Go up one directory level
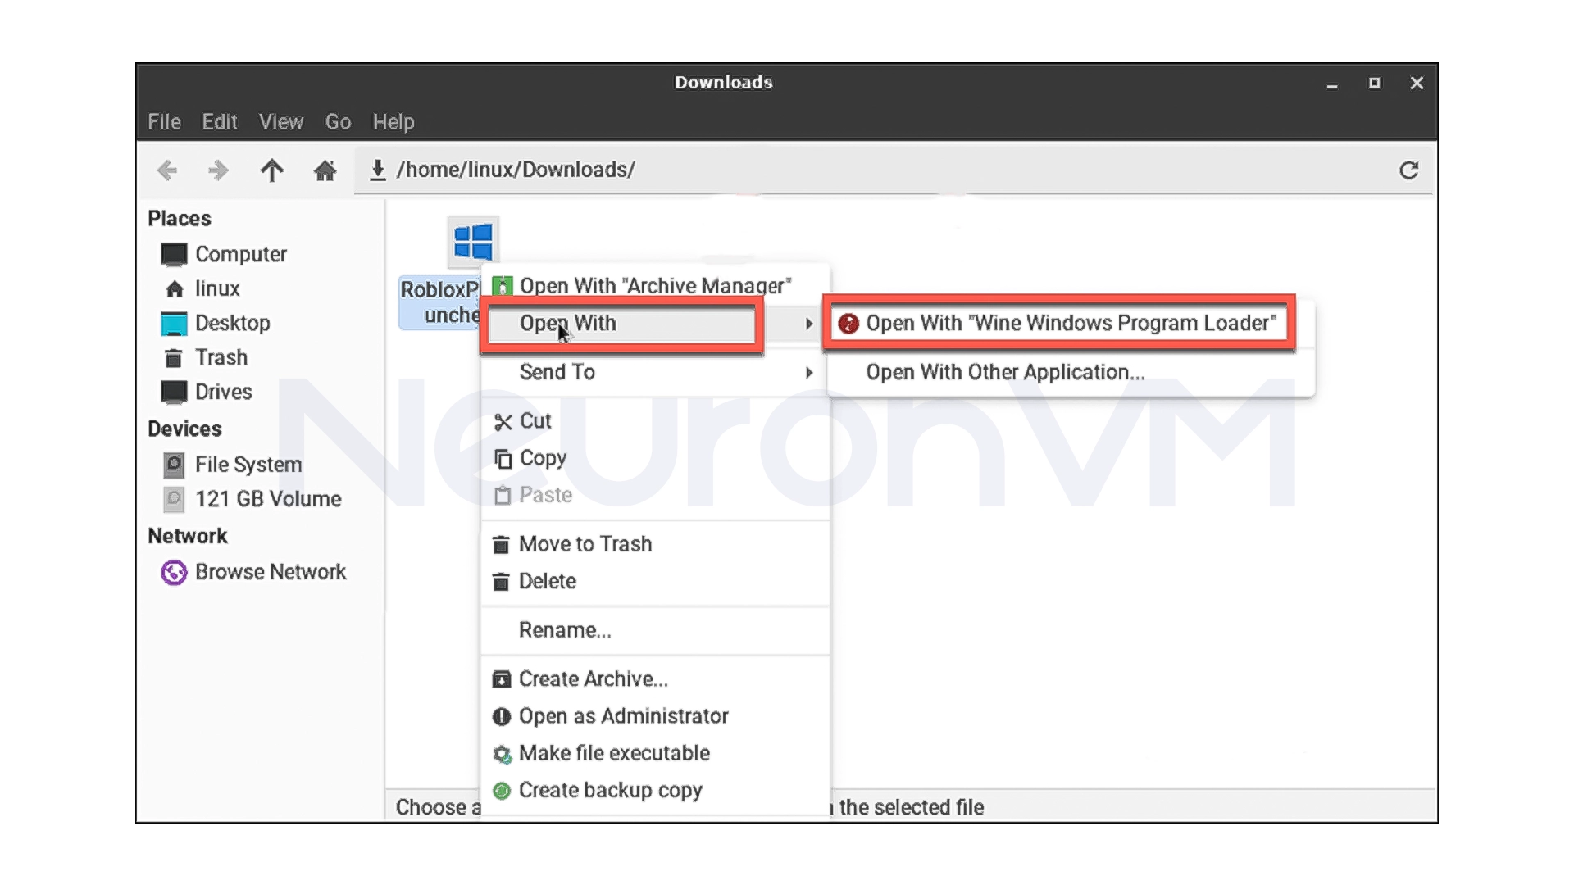 tap(272, 170)
